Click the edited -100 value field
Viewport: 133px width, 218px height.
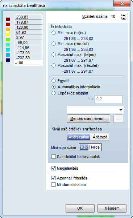(x=28, y=63)
